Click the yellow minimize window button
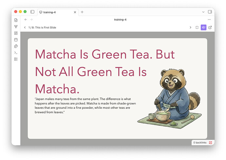226x160 pixels. [20, 12]
